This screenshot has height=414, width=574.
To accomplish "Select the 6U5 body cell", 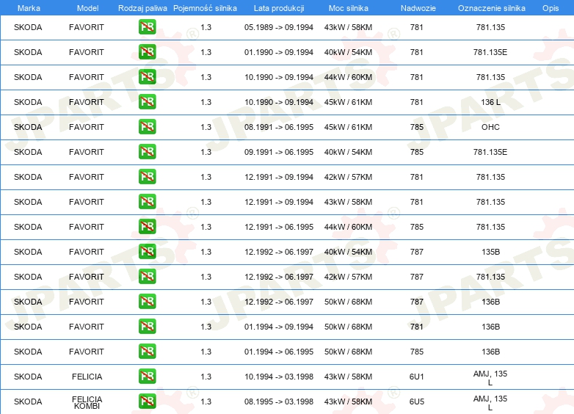I will coord(417,402).
